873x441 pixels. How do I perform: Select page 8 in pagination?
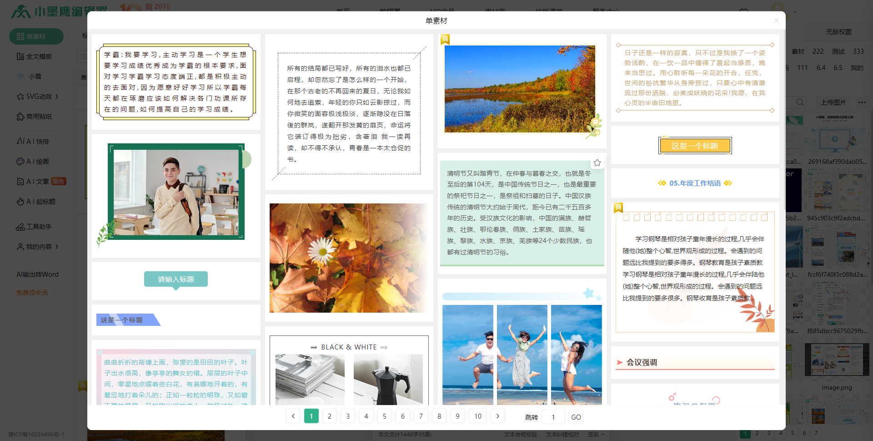click(439, 416)
